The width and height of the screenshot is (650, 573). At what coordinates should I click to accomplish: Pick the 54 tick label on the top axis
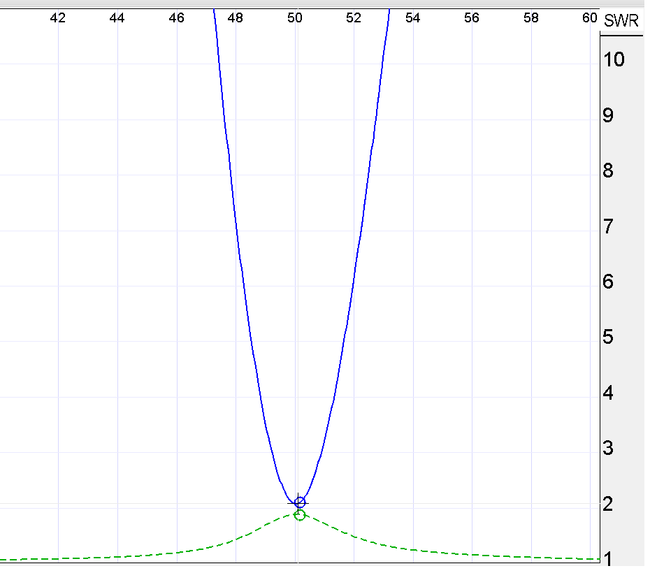413,18
